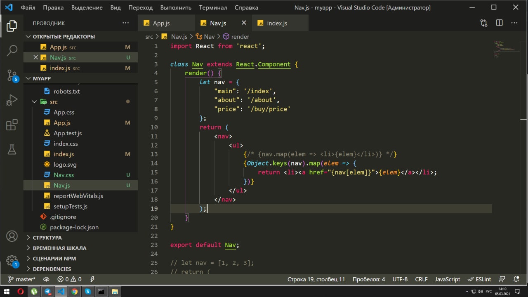This screenshot has width=528, height=297.
Task: Change language mode via JavaScript status item
Action: 447,279
